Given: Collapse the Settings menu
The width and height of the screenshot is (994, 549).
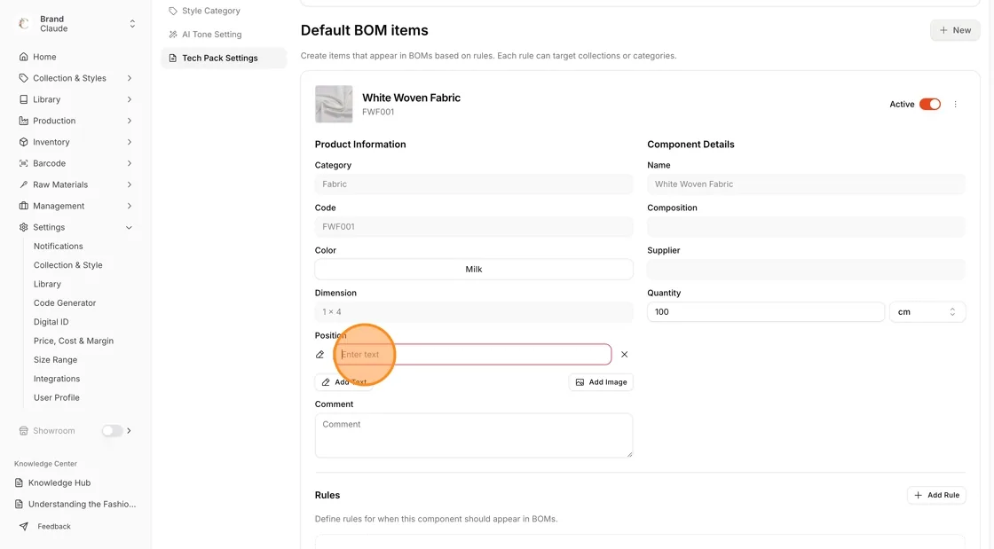Looking at the screenshot, I should (130, 227).
